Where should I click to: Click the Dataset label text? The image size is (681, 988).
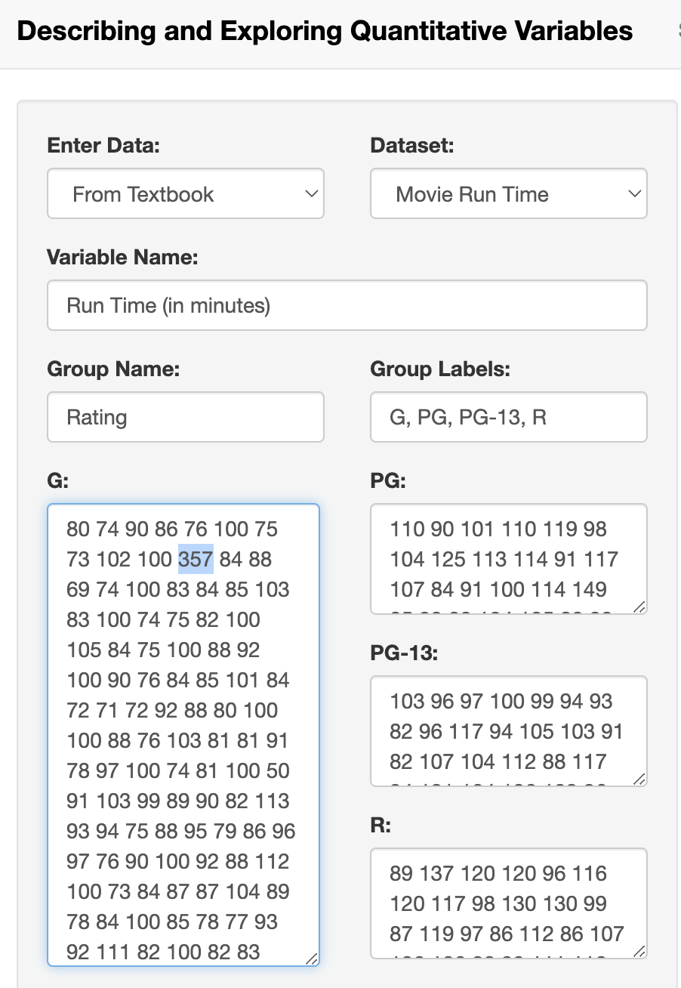click(412, 146)
